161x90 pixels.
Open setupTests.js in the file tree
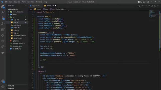pos(18,38)
